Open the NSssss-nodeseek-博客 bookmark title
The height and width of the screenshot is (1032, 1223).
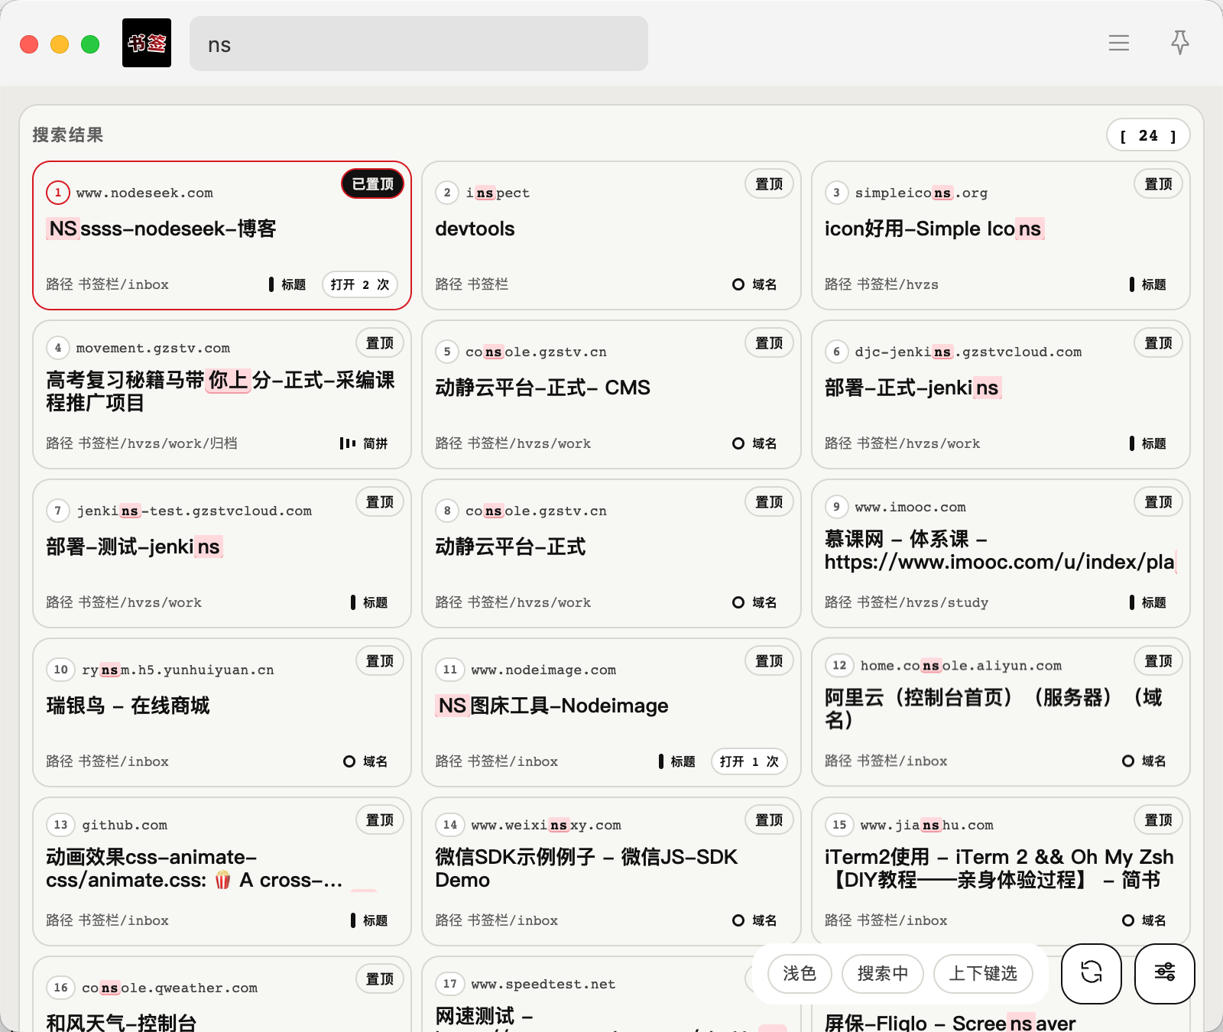161,229
